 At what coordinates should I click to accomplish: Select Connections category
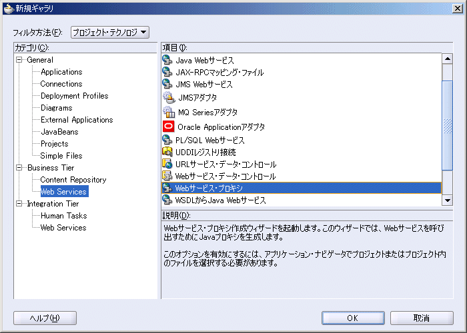click(61, 84)
